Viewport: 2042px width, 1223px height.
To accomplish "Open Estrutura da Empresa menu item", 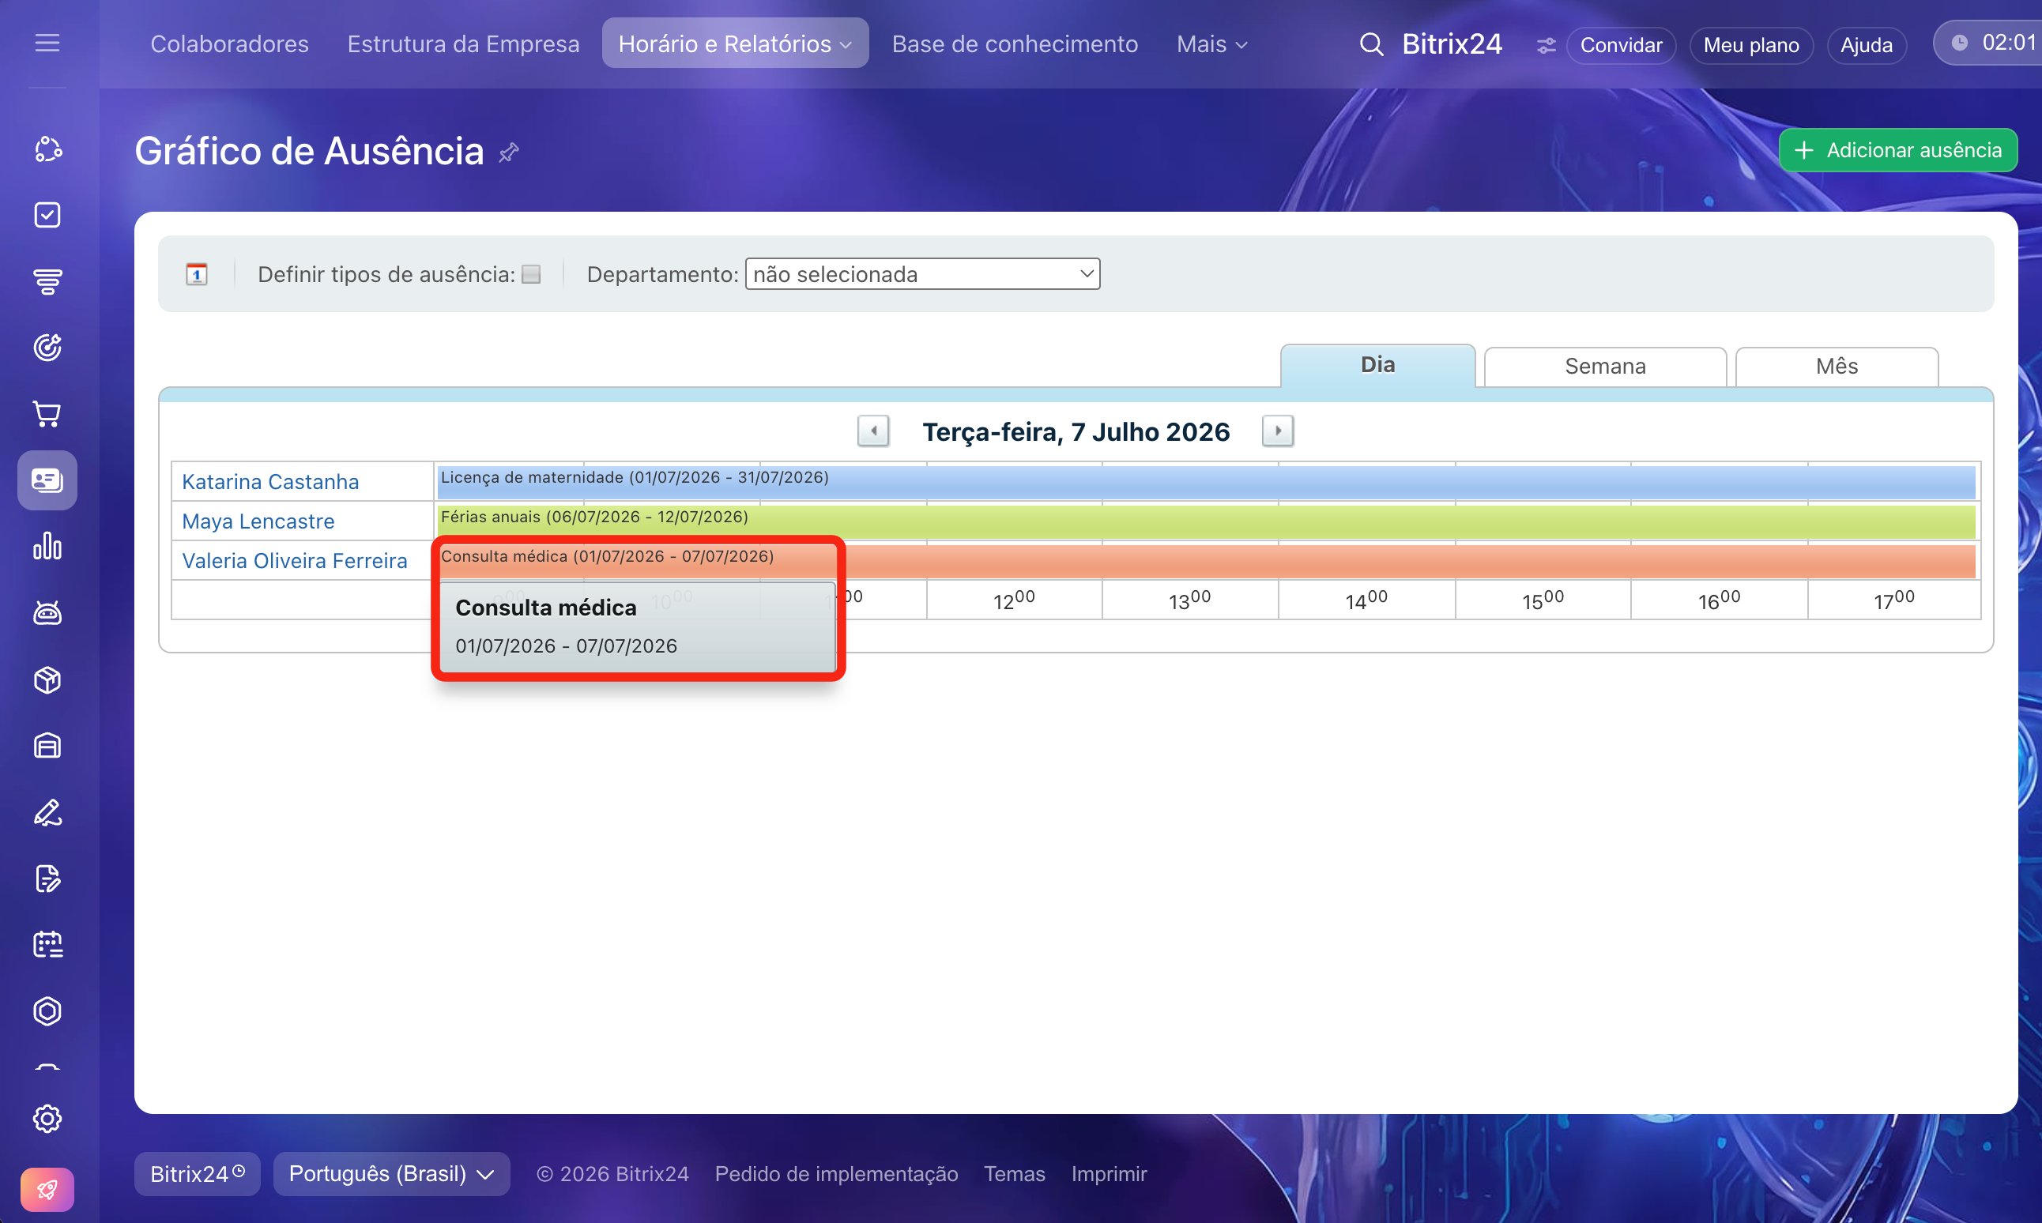I will click(463, 43).
